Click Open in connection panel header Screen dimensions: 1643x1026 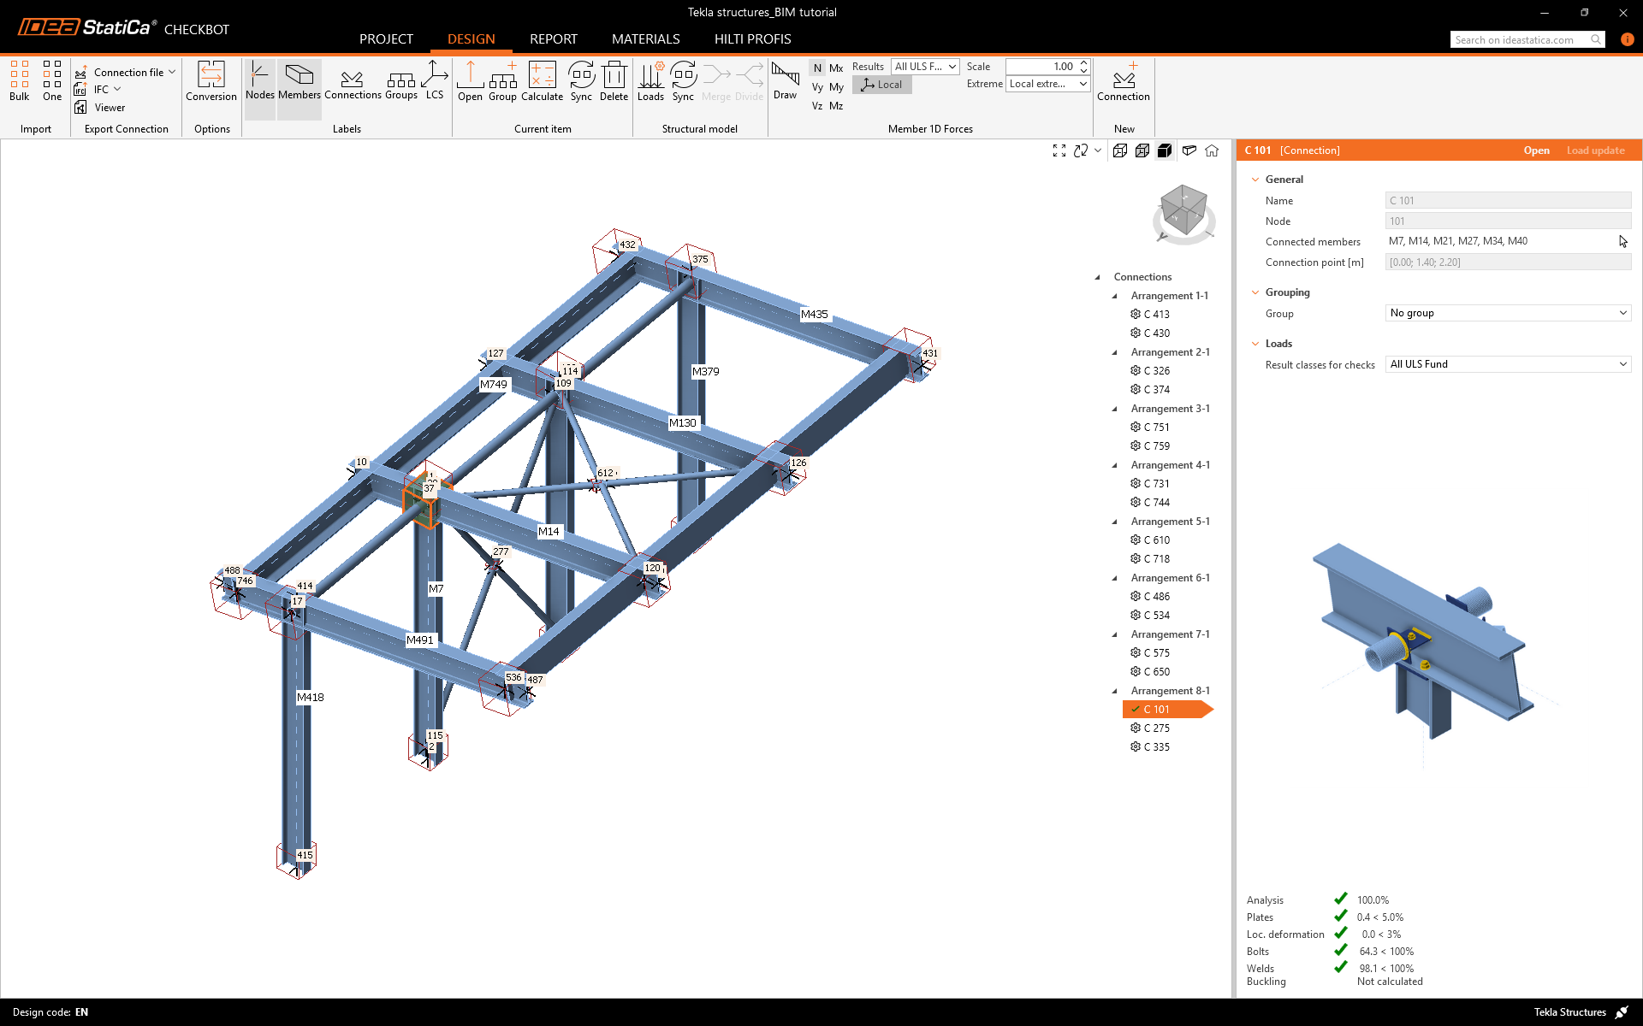point(1536,150)
